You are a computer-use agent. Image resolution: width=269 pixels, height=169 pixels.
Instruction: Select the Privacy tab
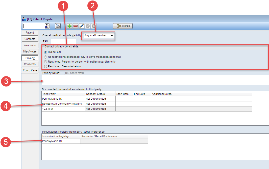coord(30,58)
